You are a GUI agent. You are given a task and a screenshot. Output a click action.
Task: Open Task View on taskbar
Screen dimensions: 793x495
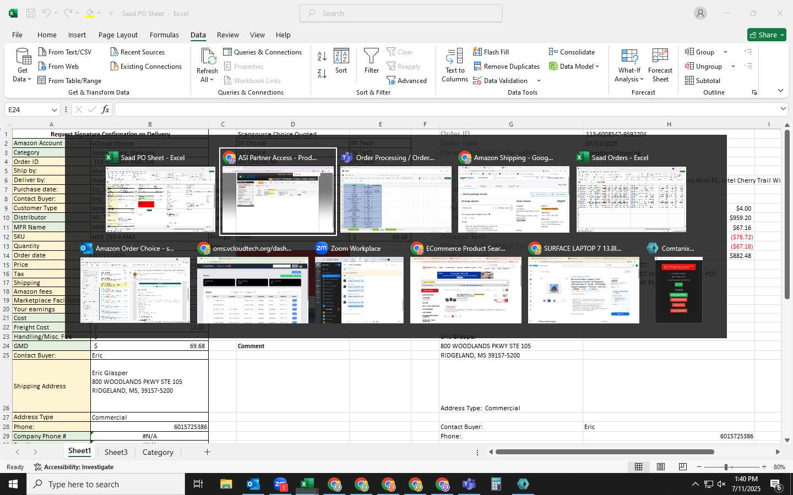[198, 484]
